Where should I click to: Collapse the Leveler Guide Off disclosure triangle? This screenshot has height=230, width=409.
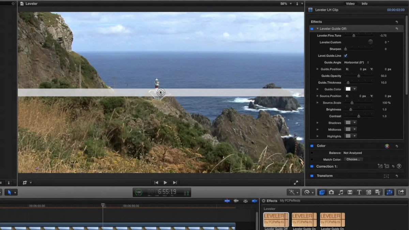pyautogui.click(x=318, y=29)
